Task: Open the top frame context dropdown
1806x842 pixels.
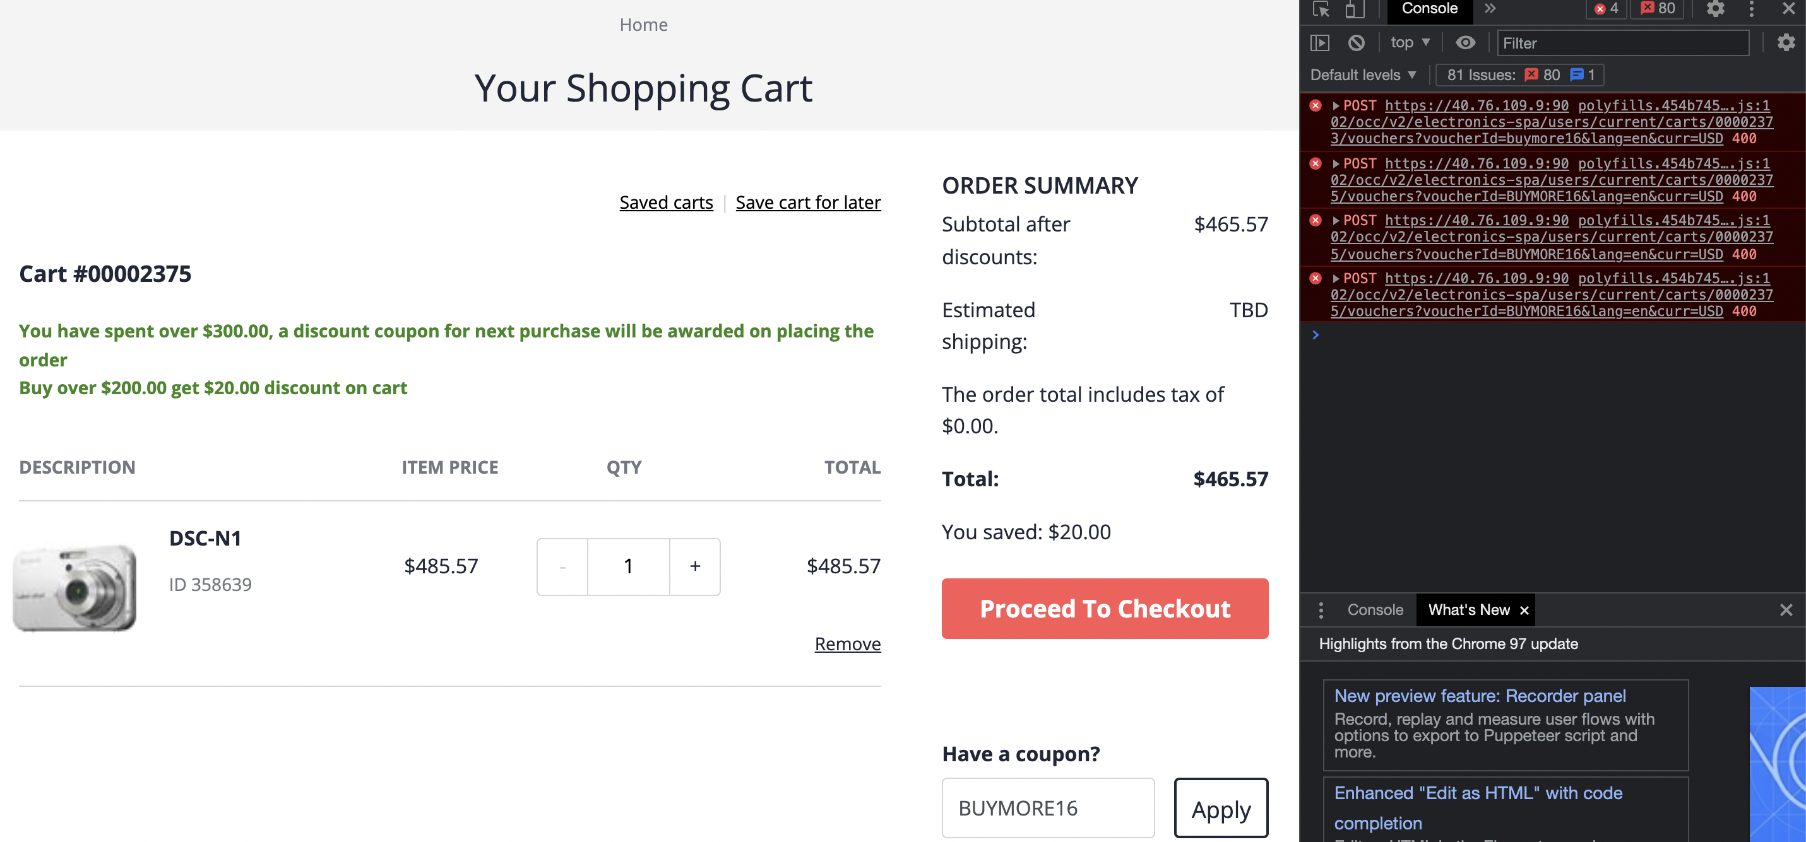Action: [x=1410, y=42]
